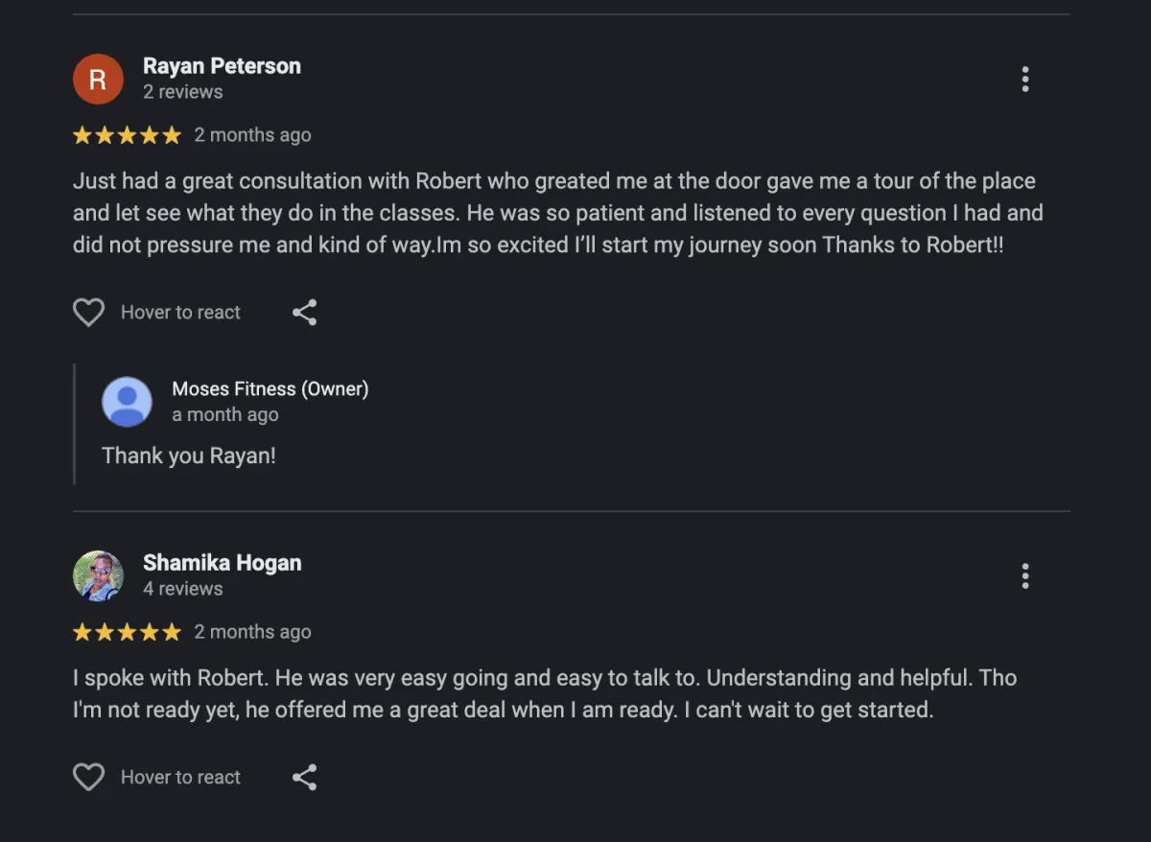Viewport: 1151px width, 842px height.
Task: Like Shamika Hogan's review with the heart
Action: click(89, 778)
